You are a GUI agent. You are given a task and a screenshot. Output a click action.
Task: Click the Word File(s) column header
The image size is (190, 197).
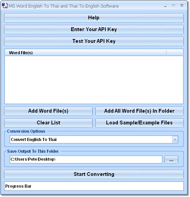pyautogui.click(x=86, y=53)
